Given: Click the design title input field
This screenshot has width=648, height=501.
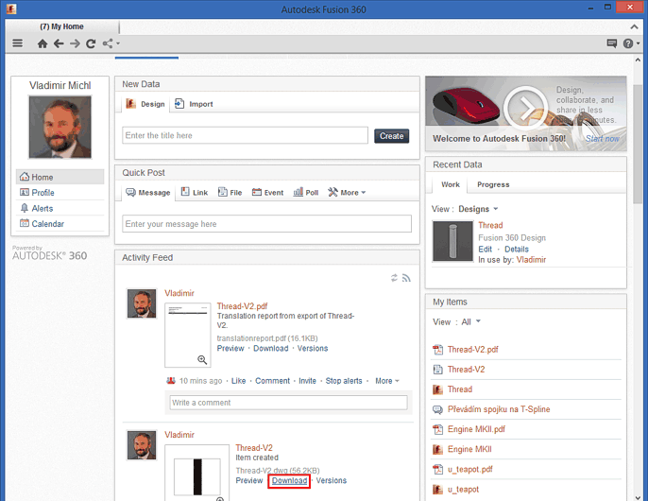Looking at the screenshot, I should click(x=245, y=135).
